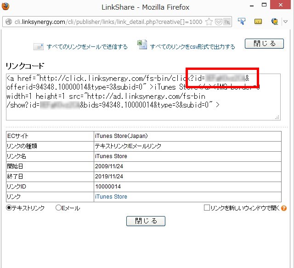Click the mail envelope icon beside send links
The image size is (294, 268).
39,46
